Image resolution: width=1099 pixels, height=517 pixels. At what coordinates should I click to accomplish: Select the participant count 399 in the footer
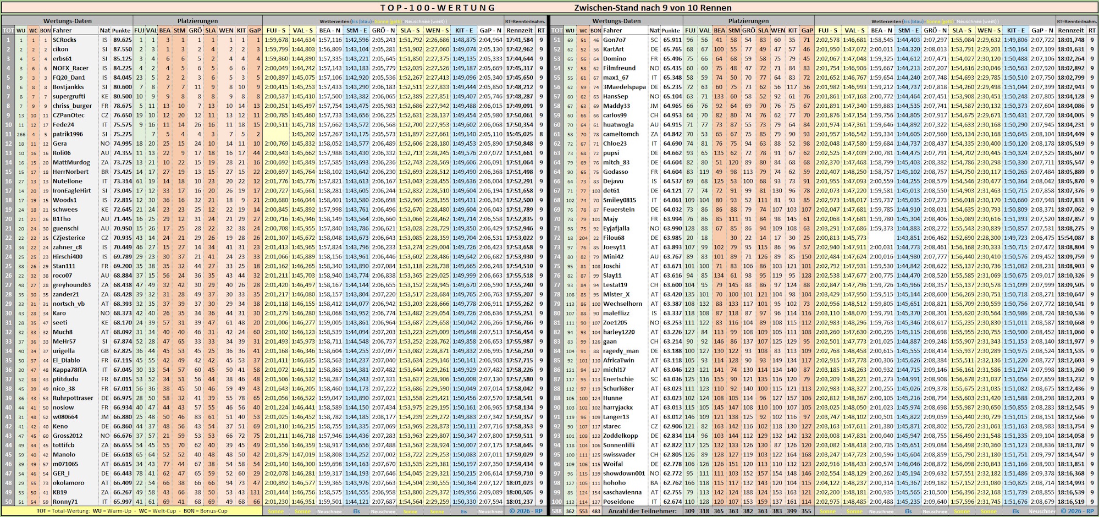pos(792,511)
